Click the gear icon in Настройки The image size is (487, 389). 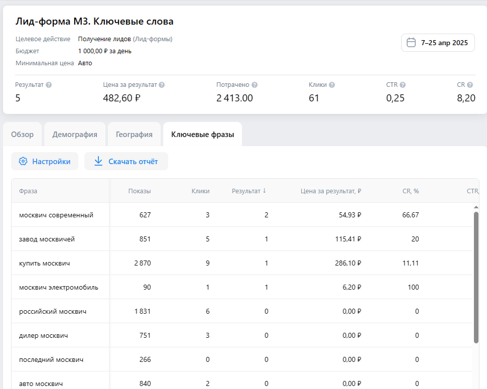23,161
